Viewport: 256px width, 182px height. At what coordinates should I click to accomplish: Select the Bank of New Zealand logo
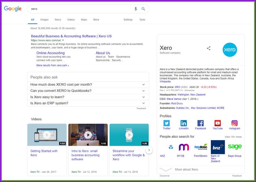coord(218,147)
